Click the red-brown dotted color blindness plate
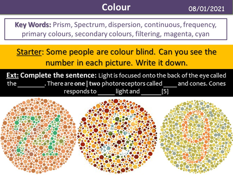The height and width of the screenshot is (175, 233). pyautogui.click(x=117, y=136)
